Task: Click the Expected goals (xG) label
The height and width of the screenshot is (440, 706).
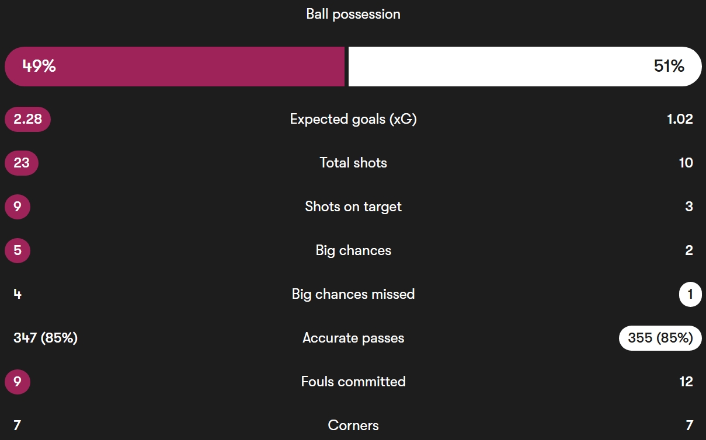Action: click(x=353, y=119)
